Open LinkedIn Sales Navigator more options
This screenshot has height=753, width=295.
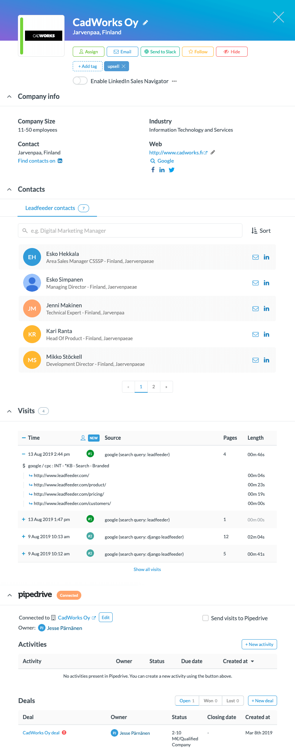coord(174,81)
